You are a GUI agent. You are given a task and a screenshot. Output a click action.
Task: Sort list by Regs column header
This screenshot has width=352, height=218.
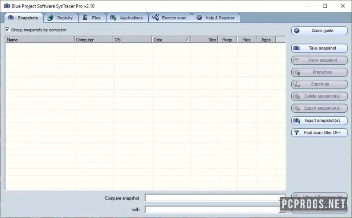[x=227, y=40]
